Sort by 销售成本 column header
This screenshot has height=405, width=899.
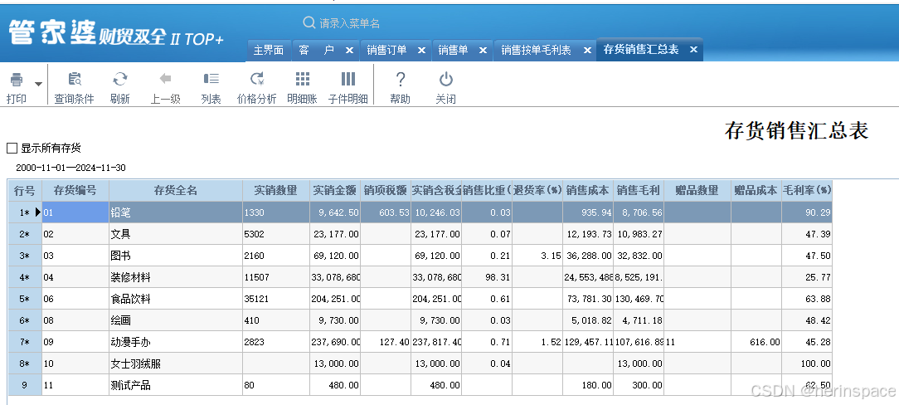(588, 190)
